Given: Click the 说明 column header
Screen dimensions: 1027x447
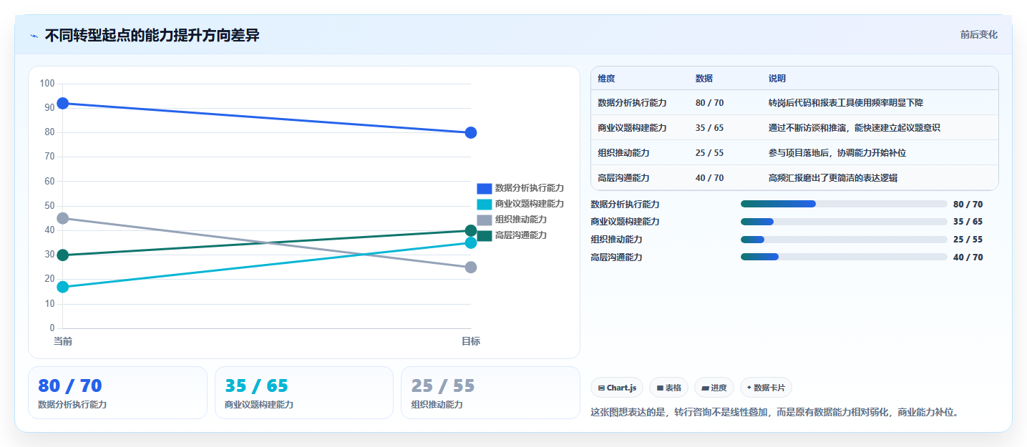Looking at the screenshot, I should coord(777,79).
